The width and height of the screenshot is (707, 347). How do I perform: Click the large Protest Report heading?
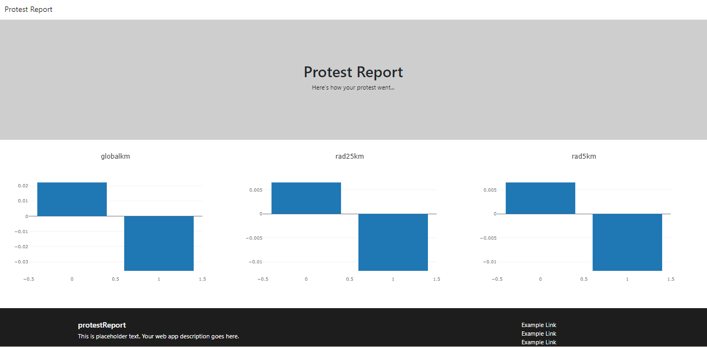pyautogui.click(x=353, y=72)
